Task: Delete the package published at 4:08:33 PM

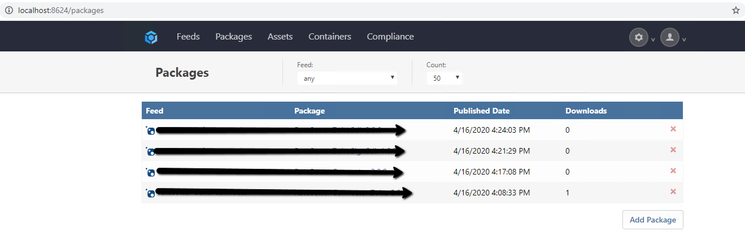Action: click(x=673, y=192)
